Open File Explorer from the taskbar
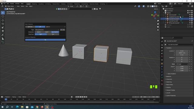The image size is (194, 109). click(22, 107)
